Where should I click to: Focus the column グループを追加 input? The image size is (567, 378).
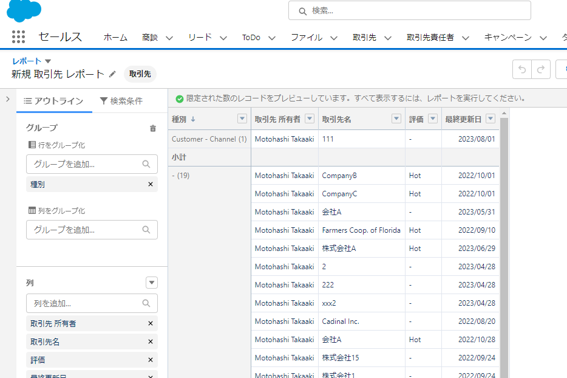[92, 230]
